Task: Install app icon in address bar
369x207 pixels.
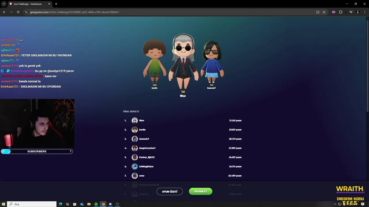Action: click(318, 12)
